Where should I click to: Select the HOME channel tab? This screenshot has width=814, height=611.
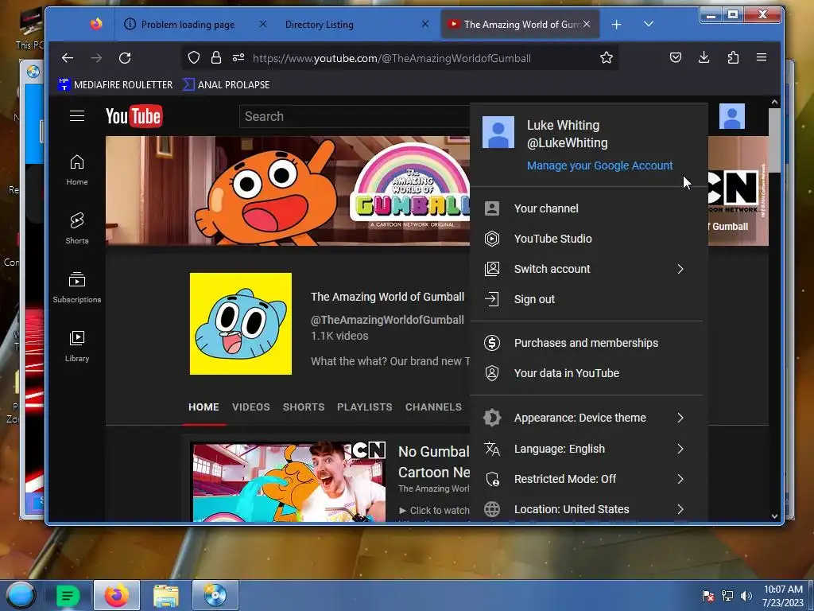(x=203, y=407)
